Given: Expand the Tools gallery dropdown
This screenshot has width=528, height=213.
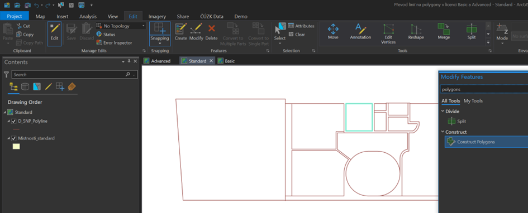Looking at the screenshot, I should point(488,42).
